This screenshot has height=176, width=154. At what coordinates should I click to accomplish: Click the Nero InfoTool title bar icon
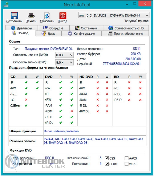coord(6,5)
